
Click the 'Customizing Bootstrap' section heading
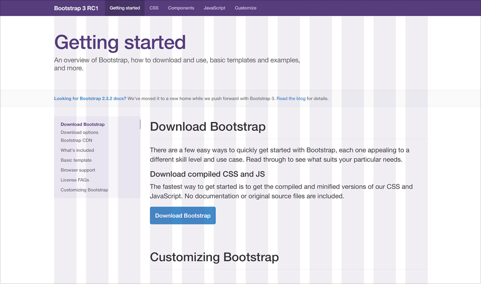pyautogui.click(x=214, y=257)
